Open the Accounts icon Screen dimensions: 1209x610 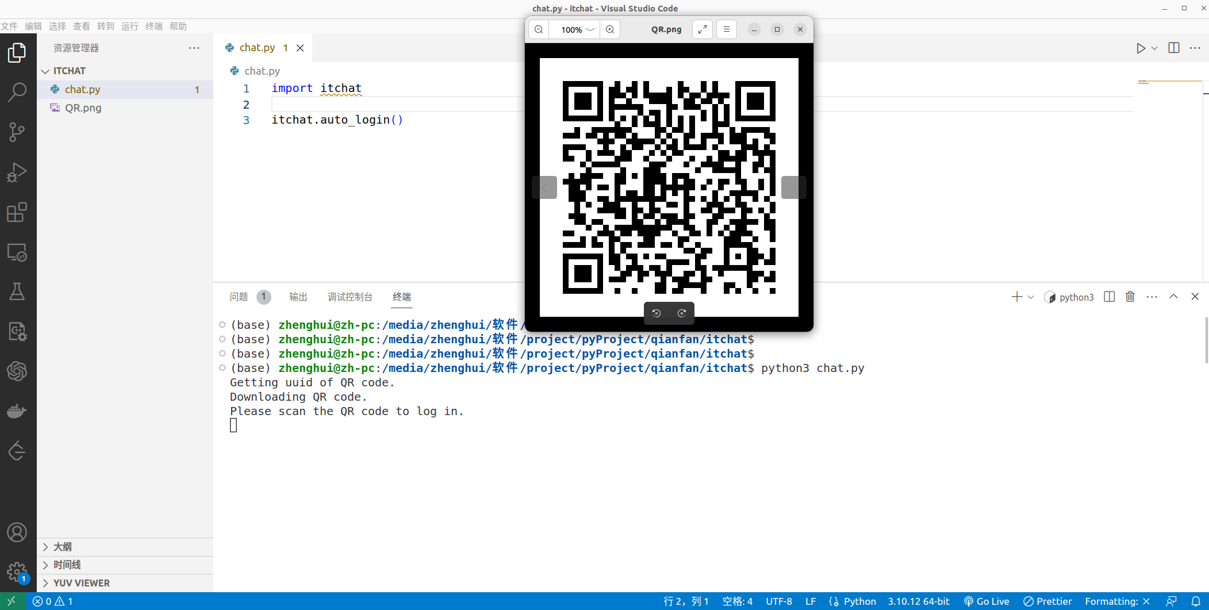point(17,532)
